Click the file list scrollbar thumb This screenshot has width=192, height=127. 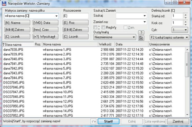coord(187,65)
